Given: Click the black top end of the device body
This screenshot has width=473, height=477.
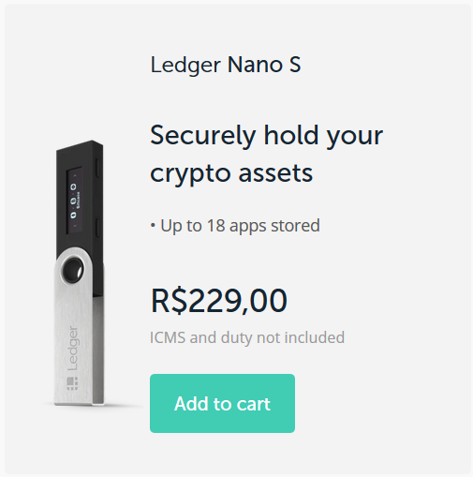Looking at the screenshot, I should point(80,153).
